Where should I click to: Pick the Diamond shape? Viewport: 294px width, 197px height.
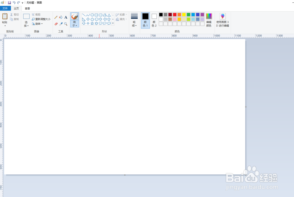click(88, 19)
